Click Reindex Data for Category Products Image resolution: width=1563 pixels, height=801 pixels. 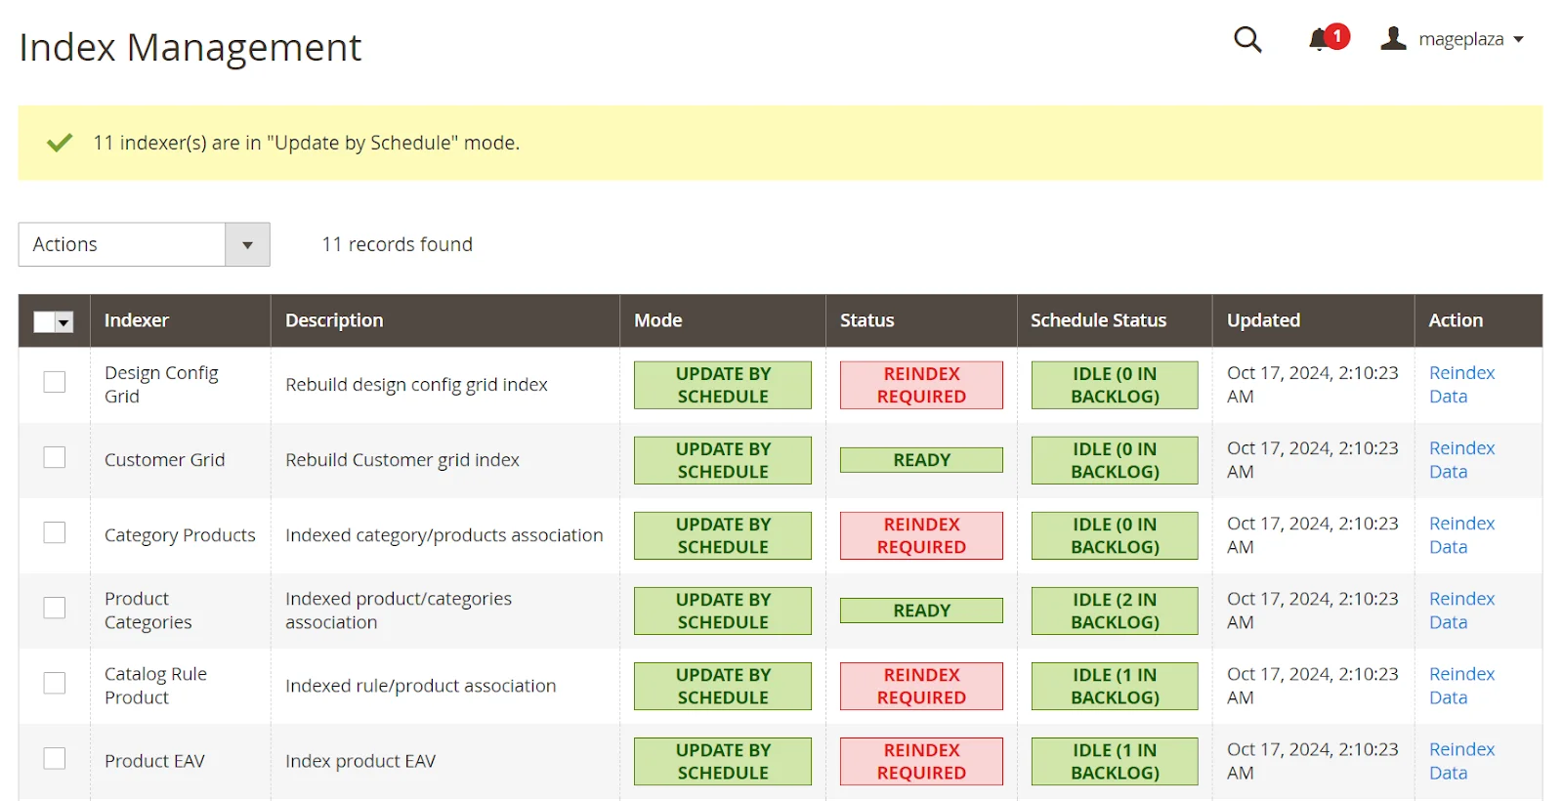[x=1461, y=535]
